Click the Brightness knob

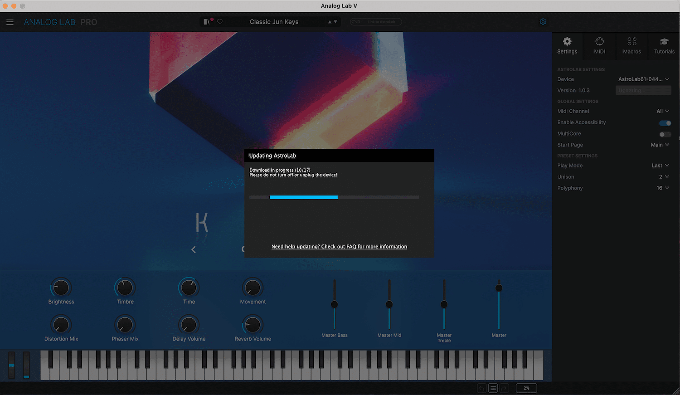pyautogui.click(x=61, y=288)
